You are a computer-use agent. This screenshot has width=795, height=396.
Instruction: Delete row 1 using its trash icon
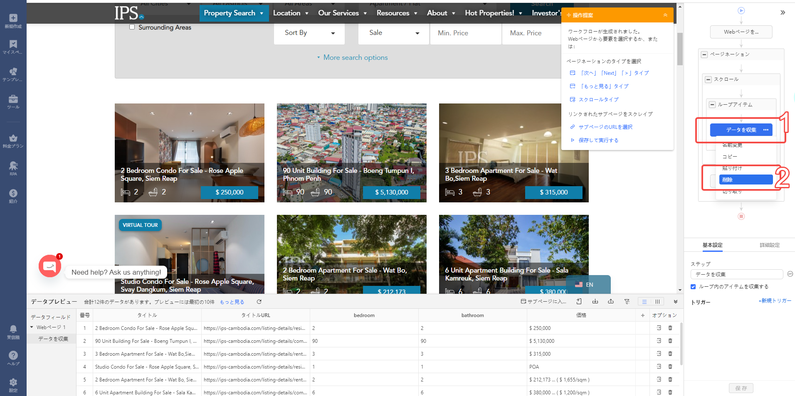(670, 328)
